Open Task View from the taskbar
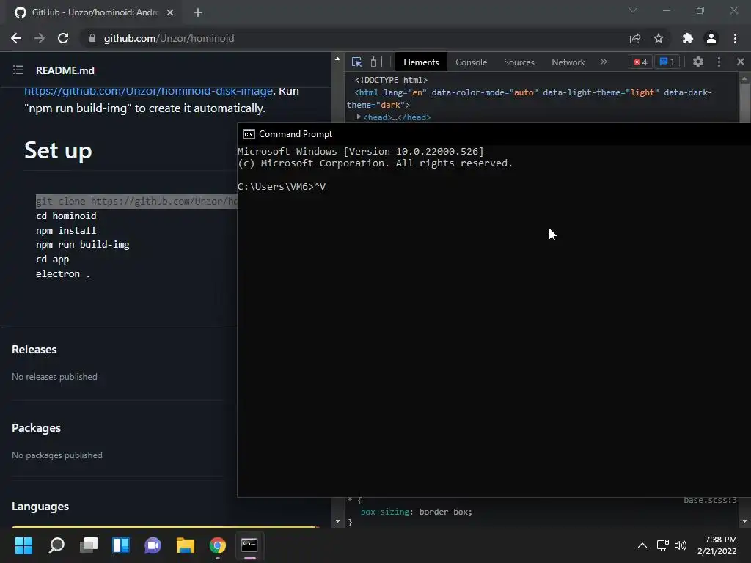Viewport: 751px width, 563px height. (89, 545)
